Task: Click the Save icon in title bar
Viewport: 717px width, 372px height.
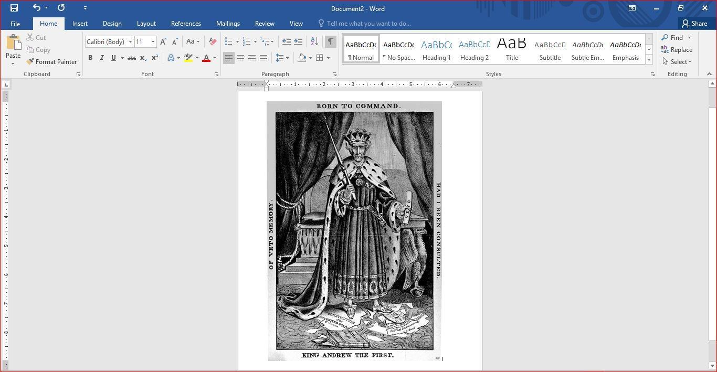Action: click(14, 8)
